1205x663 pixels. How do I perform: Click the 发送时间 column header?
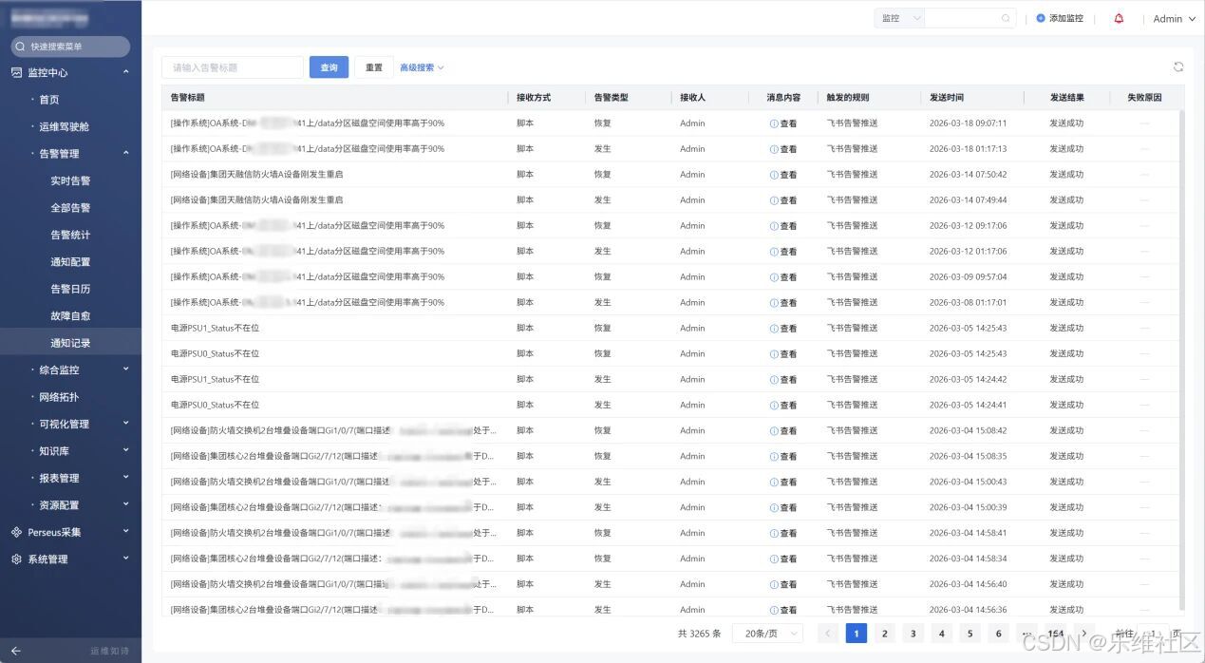point(947,98)
